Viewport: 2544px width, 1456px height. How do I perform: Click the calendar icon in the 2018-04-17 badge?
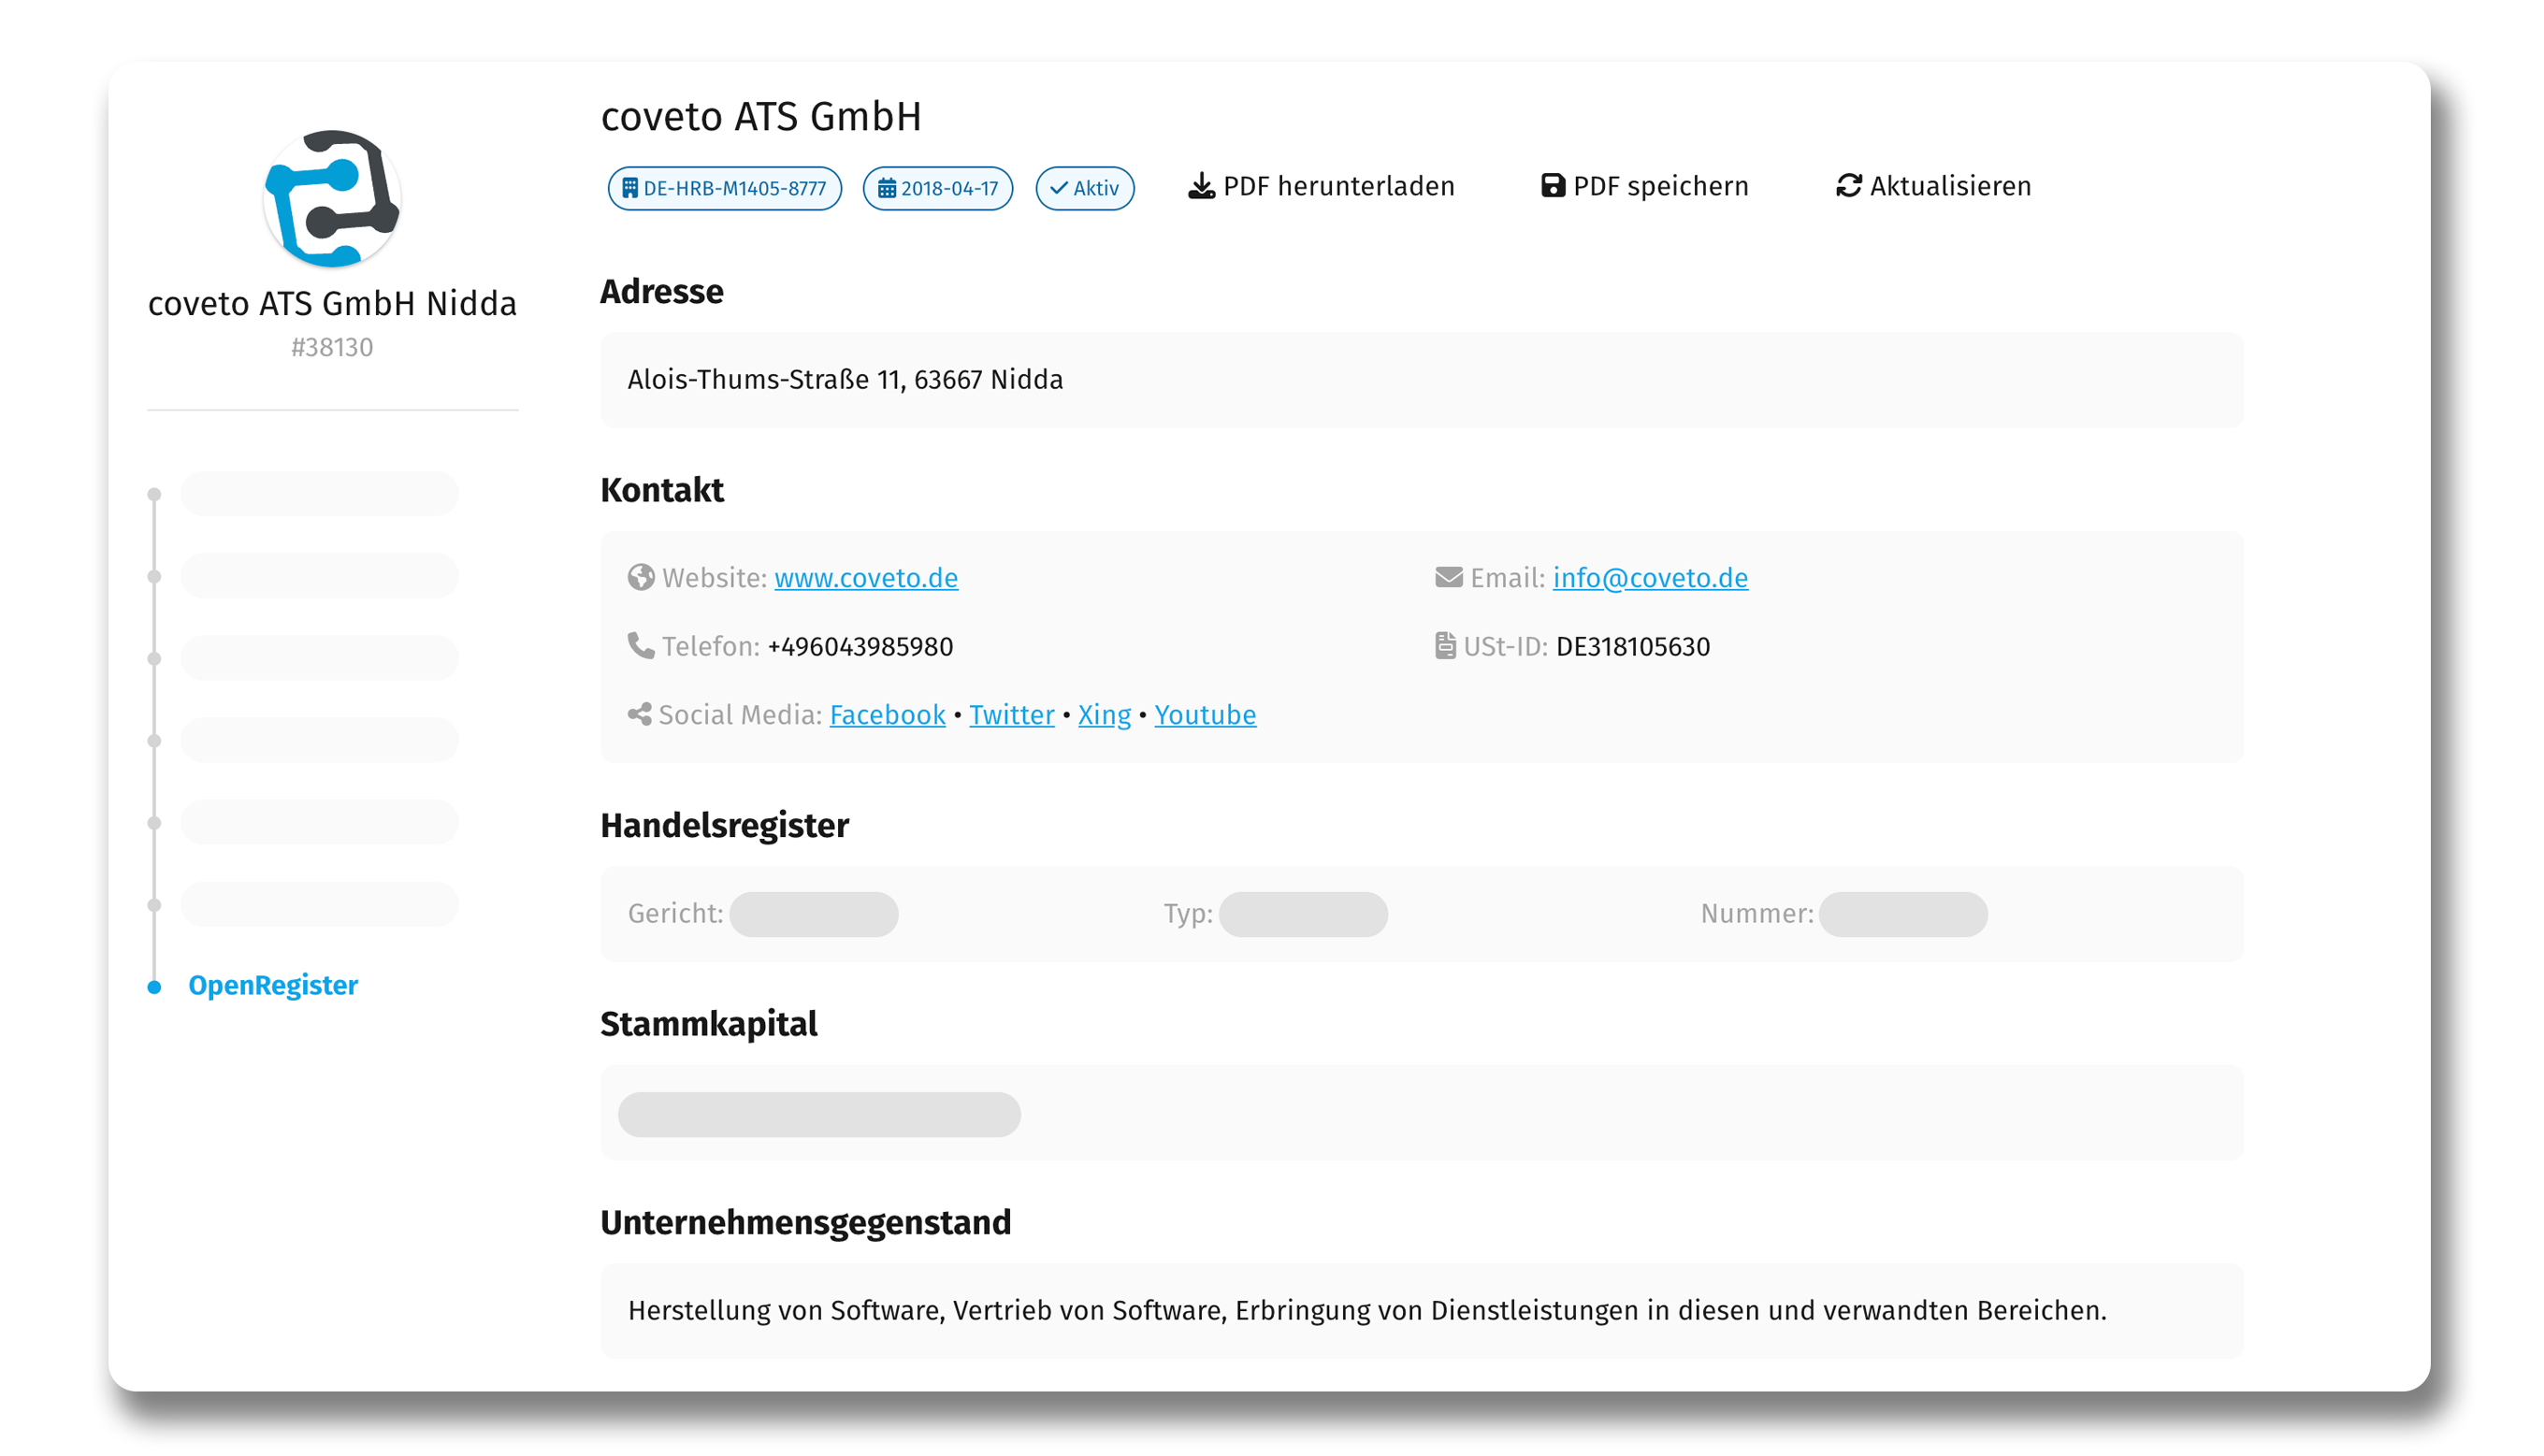886,188
